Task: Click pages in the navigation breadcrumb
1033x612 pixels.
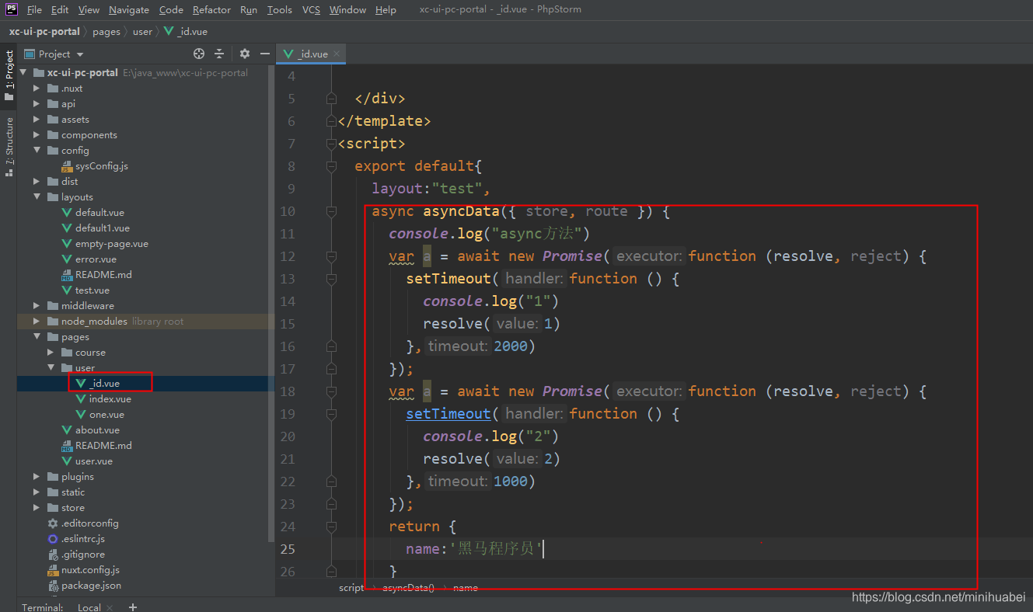Action: pyautogui.click(x=106, y=31)
